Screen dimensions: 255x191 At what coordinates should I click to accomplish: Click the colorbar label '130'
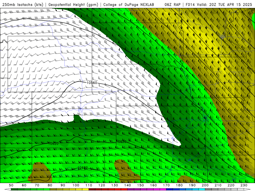[115, 185]
